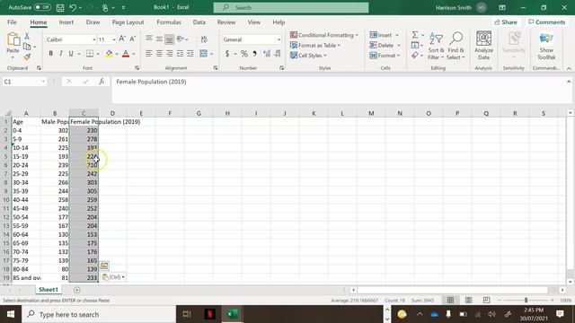
Task: Apply Percent Style format
Action: 244,54
